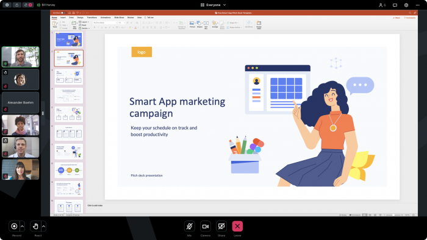Open the Home ribbon tab
427x240 pixels.
(x=54, y=18)
